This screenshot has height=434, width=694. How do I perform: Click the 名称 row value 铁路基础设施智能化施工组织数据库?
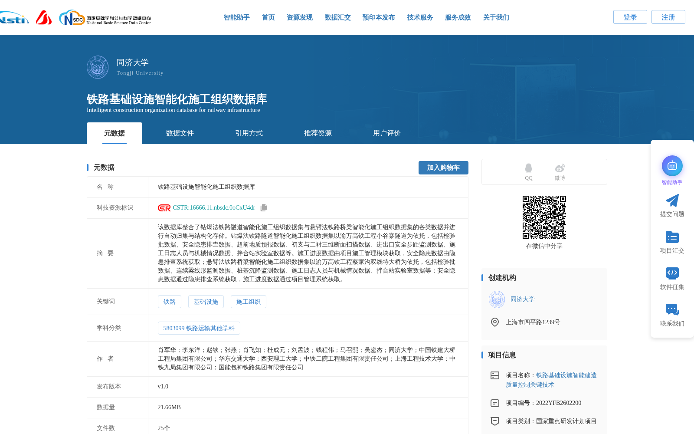tap(206, 187)
